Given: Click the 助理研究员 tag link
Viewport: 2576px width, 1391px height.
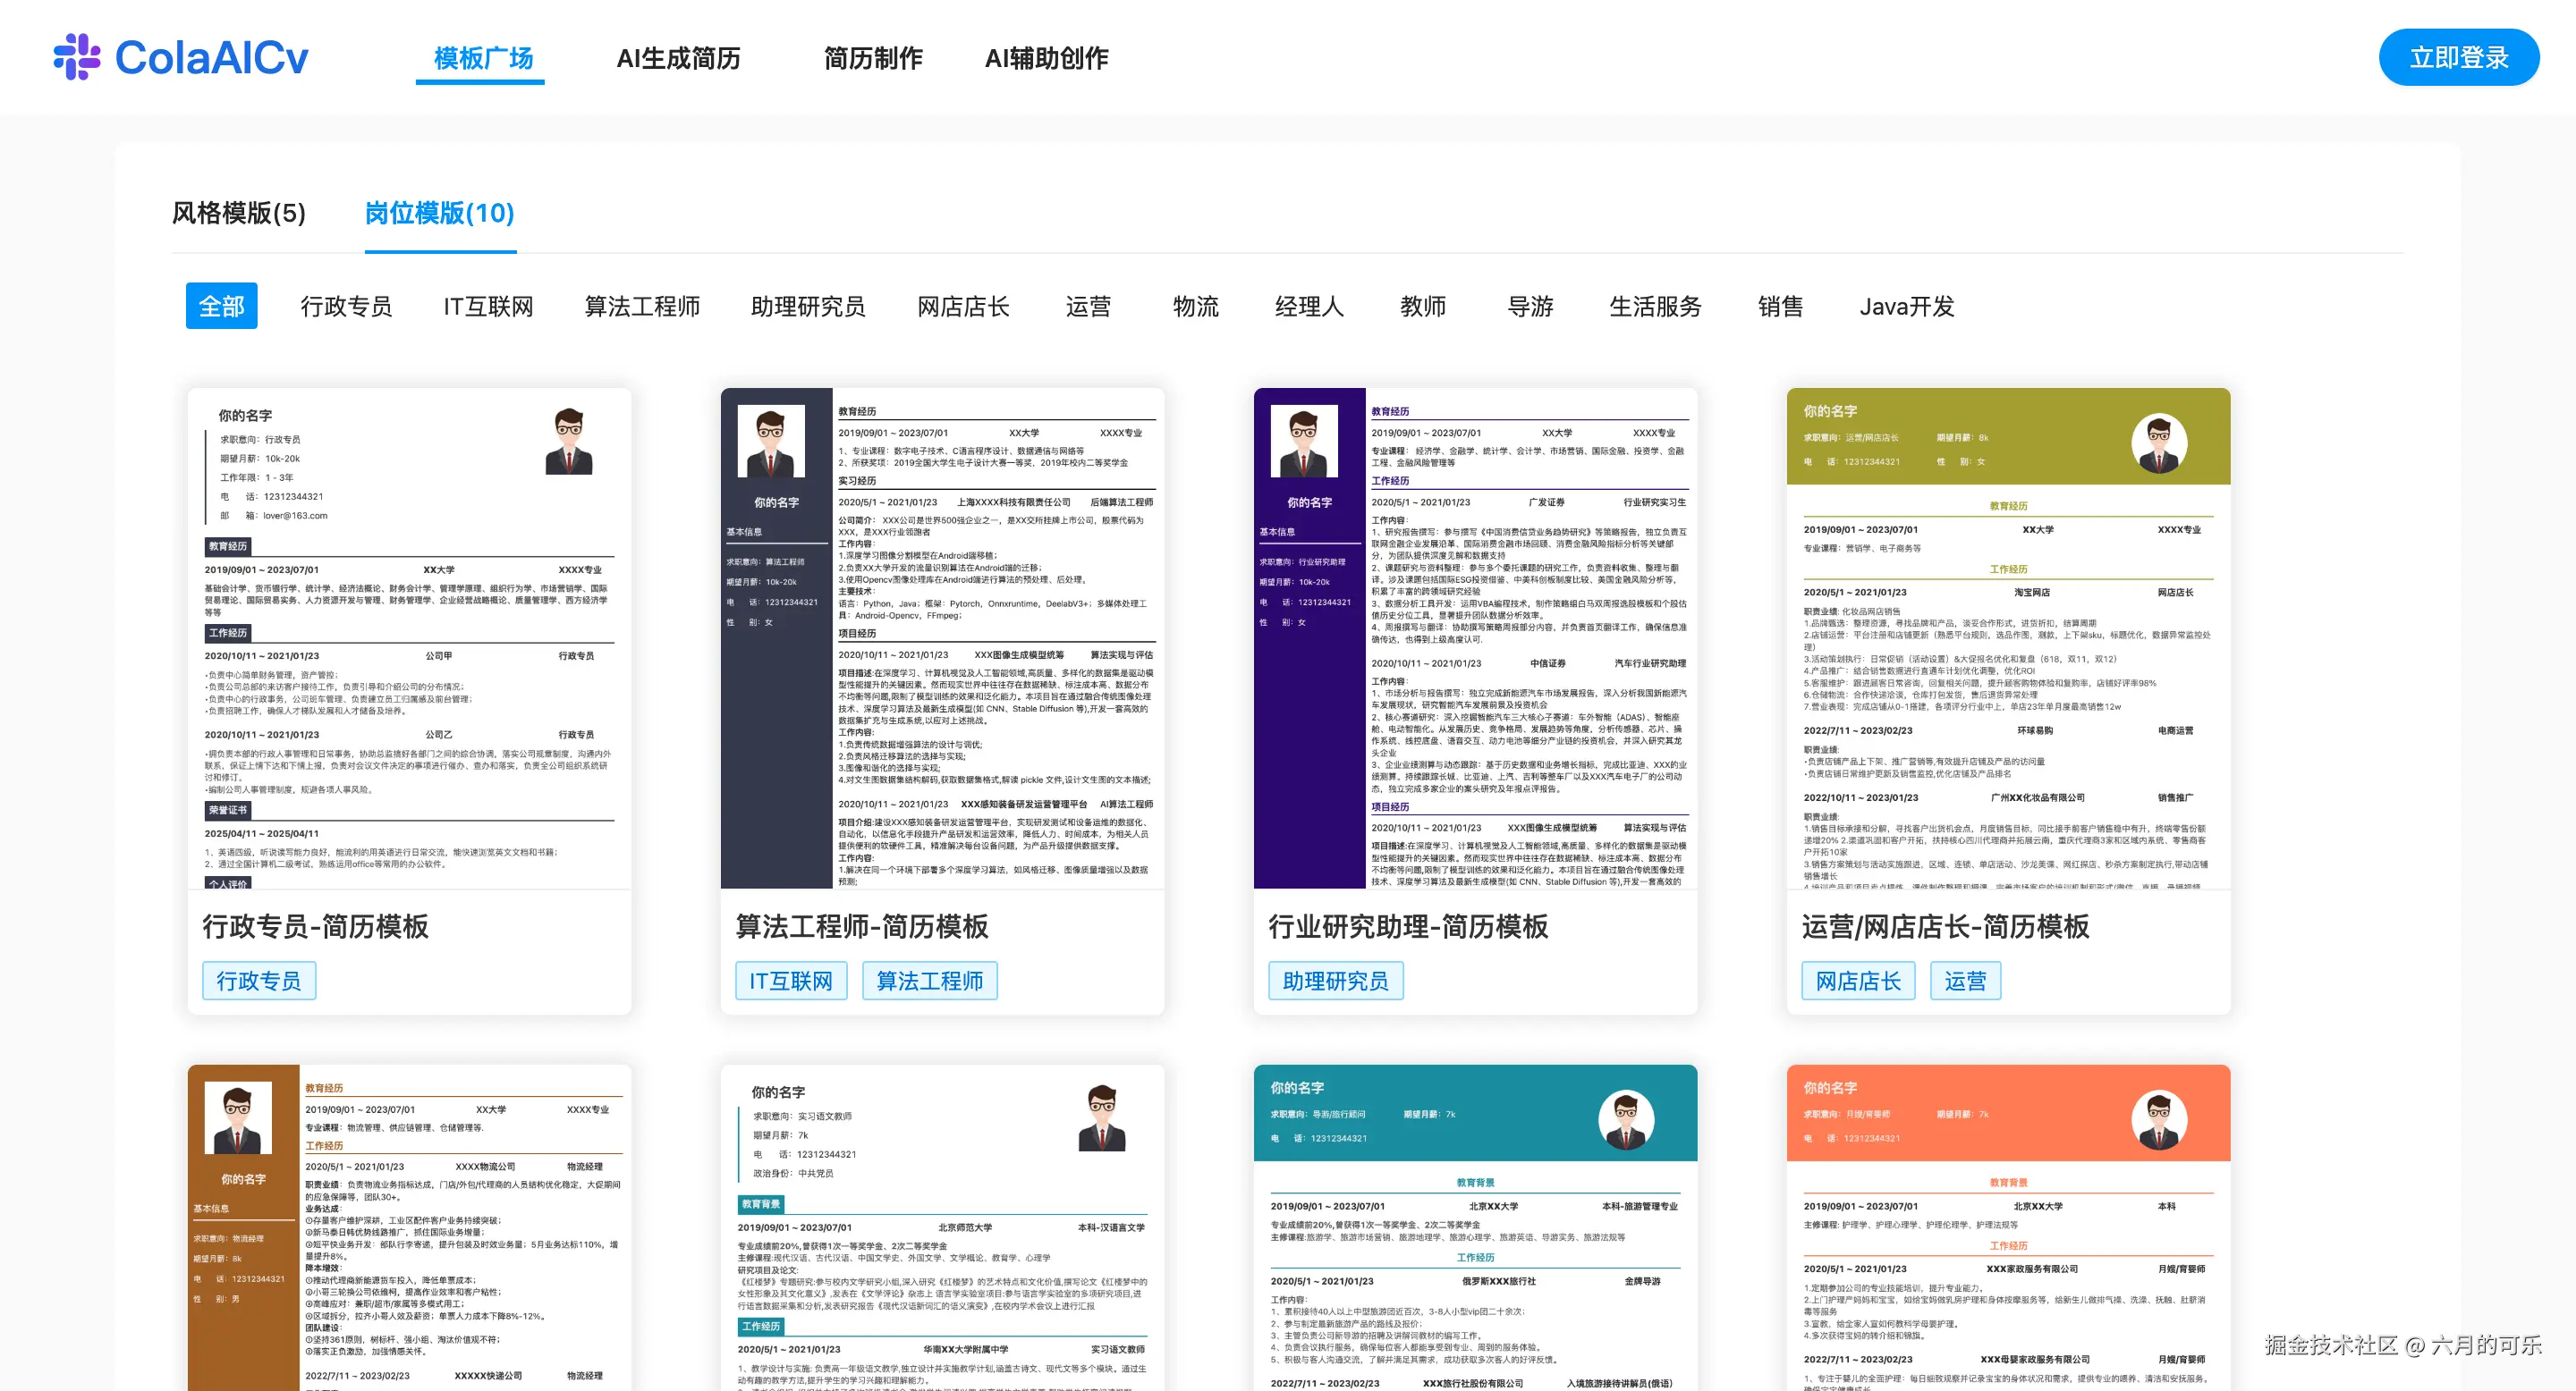Looking at the screenshot, I should [1336, 981].
